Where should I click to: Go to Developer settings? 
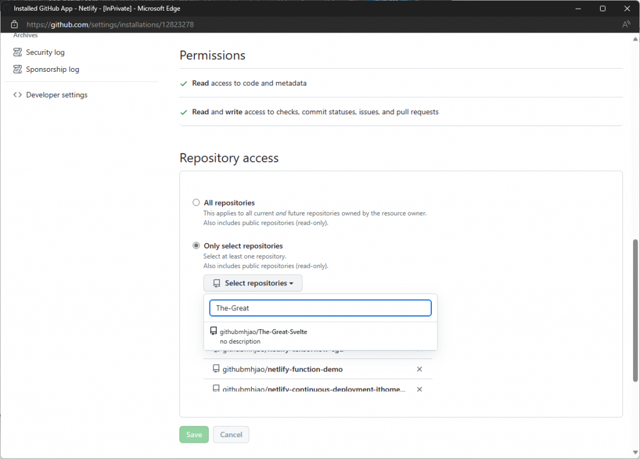click(56, 95)
